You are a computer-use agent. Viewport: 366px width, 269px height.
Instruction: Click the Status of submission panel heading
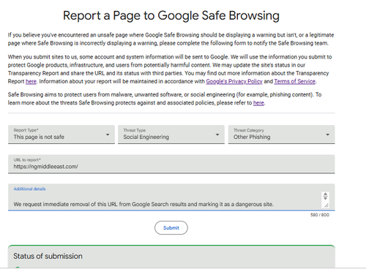48,256
